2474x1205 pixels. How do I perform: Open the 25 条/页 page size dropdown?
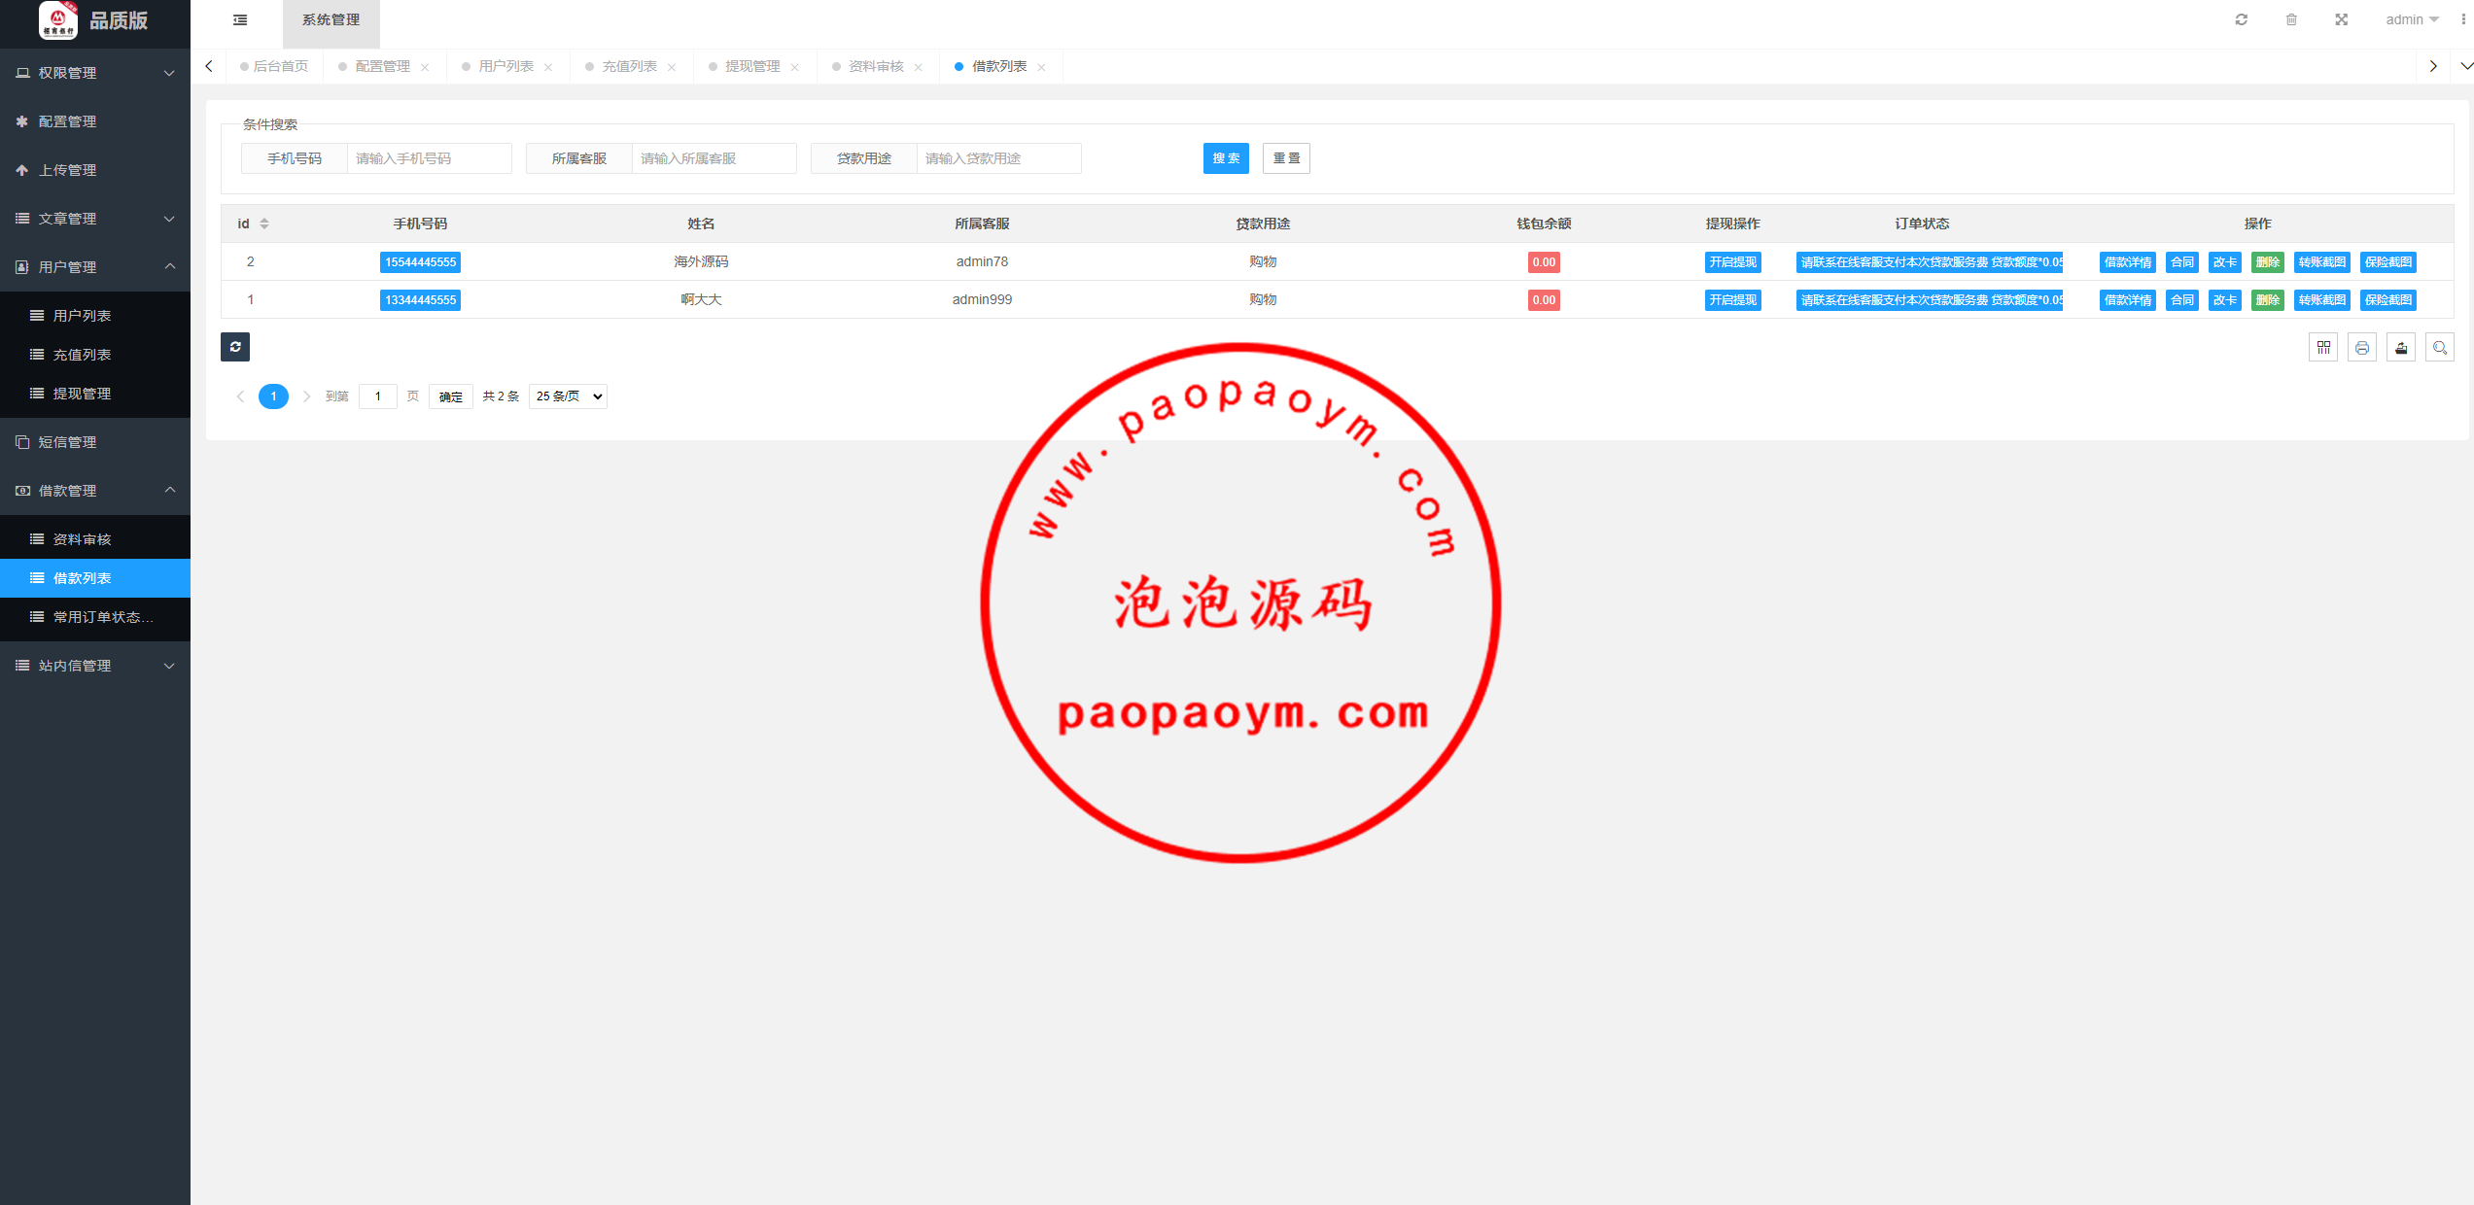[569, 396]
